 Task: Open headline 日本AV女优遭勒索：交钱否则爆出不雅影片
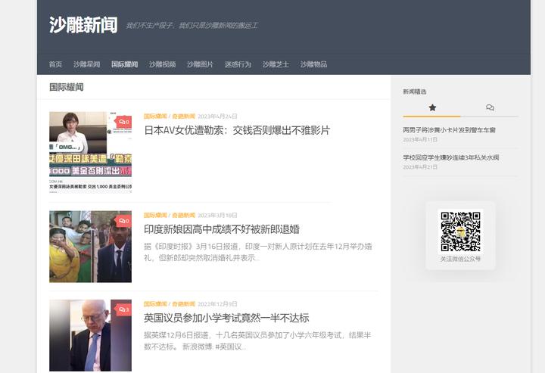point(237,131)
